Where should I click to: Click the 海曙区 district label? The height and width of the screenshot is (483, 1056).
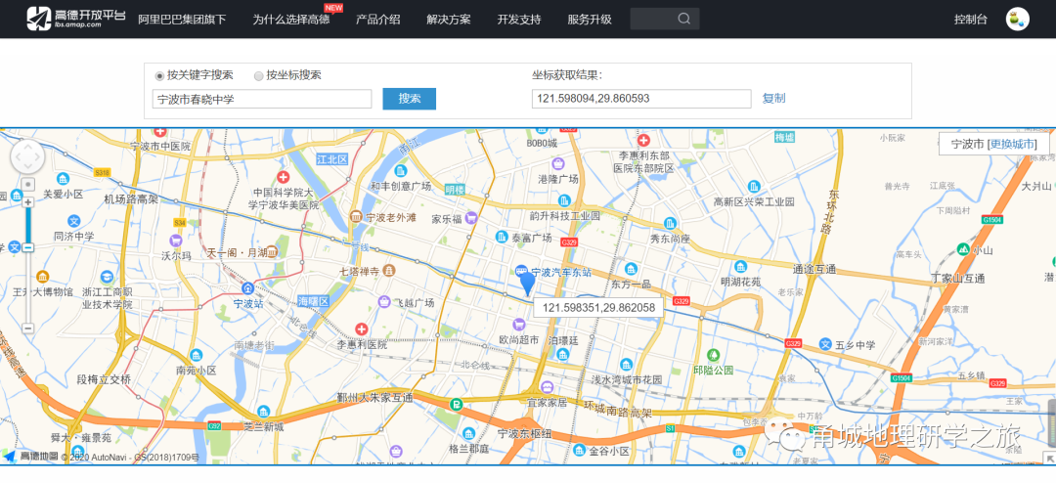tap(313, 301)
